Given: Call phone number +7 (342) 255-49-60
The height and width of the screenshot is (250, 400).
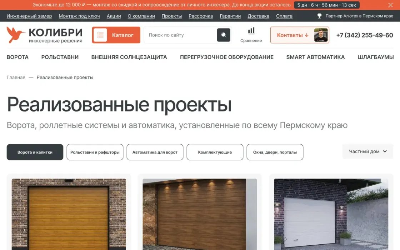Looking at the screenshot, I should click(x=365, y=35).
